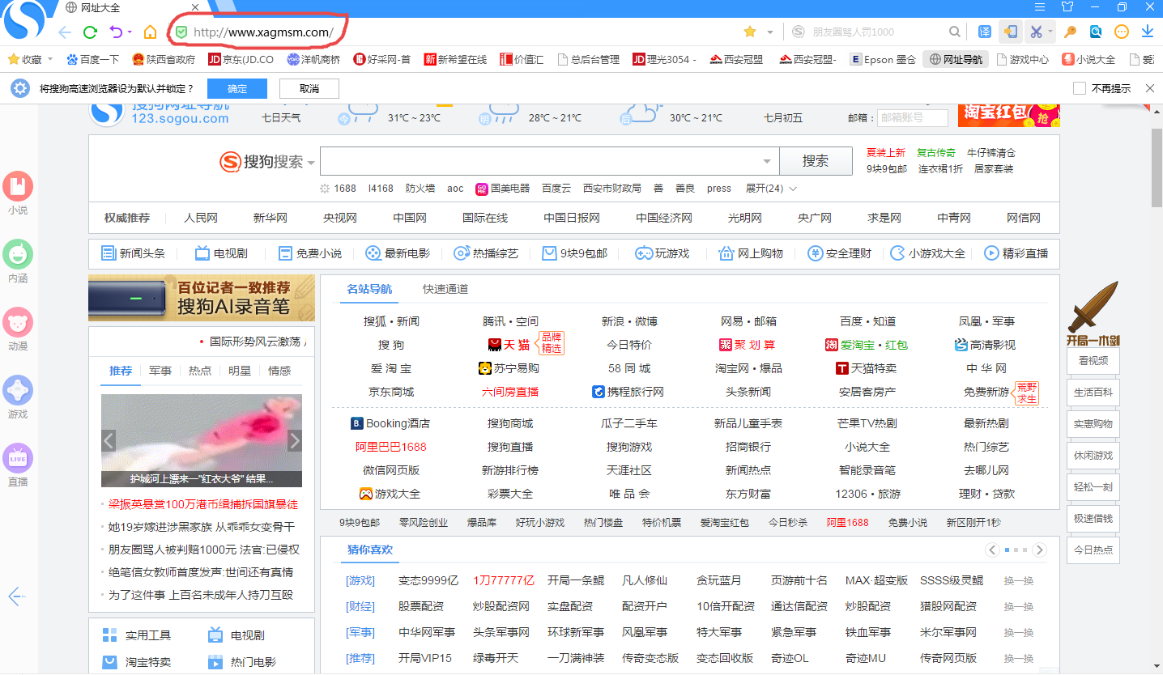Viewport: 1163px width, 675px height.
Task: Open the 网上购物 category link
Action: [x=751, y=253]
